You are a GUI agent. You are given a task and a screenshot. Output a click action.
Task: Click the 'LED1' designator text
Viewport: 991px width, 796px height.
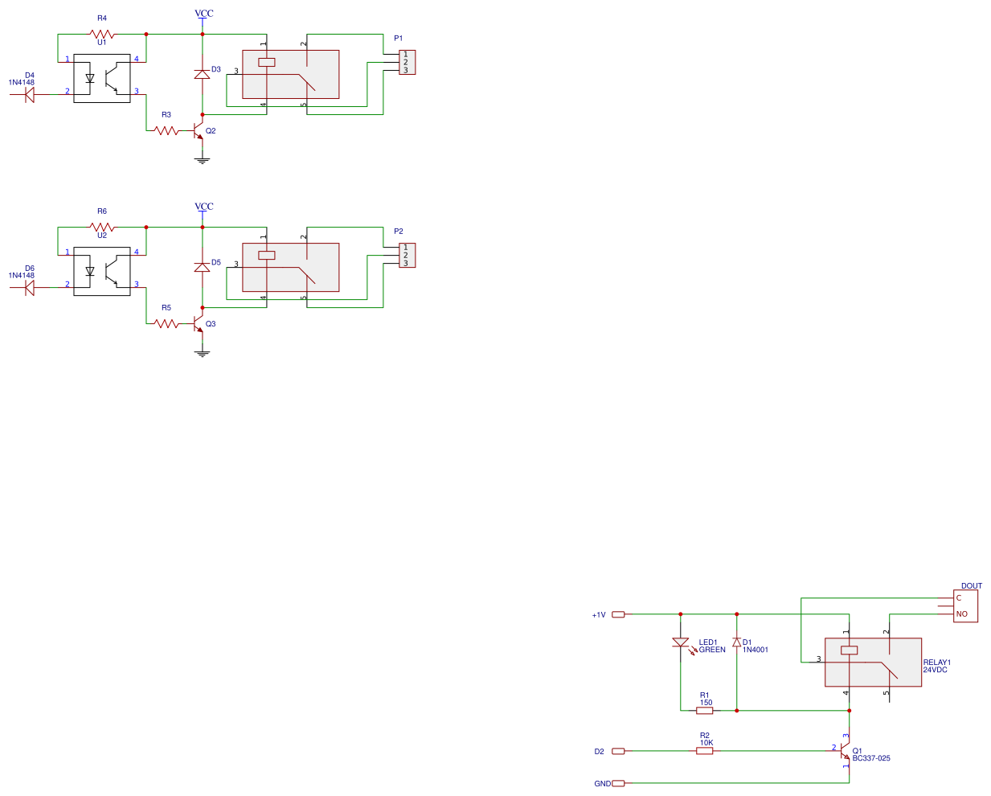708,642
